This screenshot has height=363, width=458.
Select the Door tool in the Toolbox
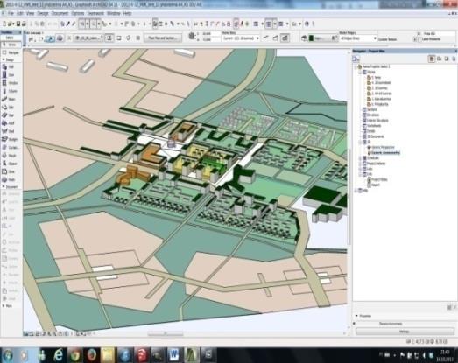click(x=11, y=75)
